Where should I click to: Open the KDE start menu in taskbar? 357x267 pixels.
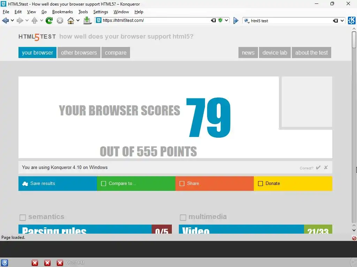pos(4,263)
